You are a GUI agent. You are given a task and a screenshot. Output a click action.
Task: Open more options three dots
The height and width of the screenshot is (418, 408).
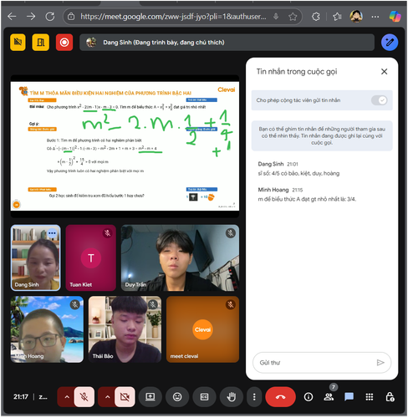[x=254, y=397]
